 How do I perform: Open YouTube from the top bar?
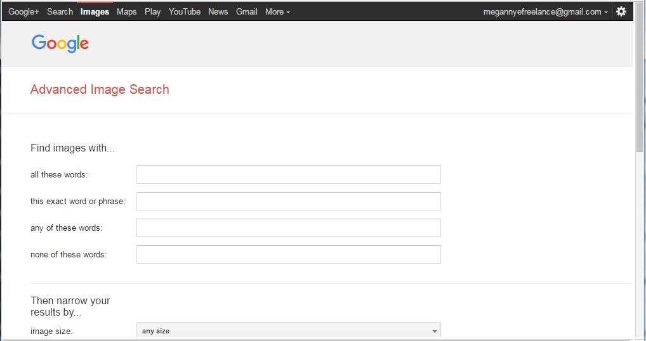tap(185, 12)
